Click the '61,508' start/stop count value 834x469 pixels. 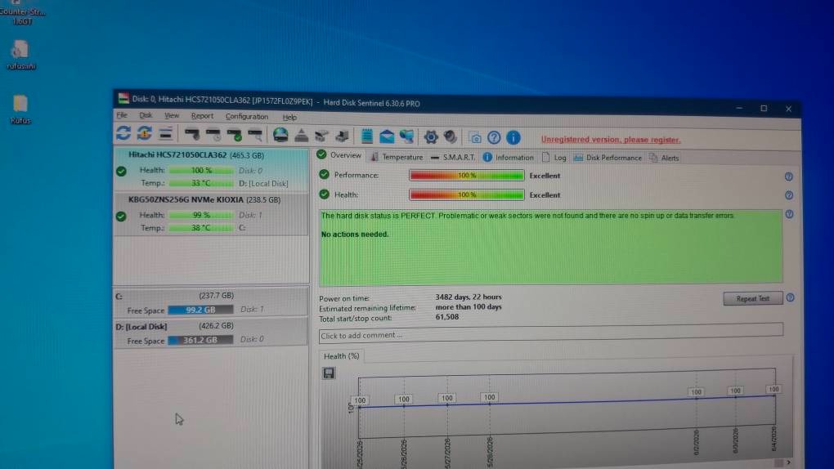pos(446,317)
